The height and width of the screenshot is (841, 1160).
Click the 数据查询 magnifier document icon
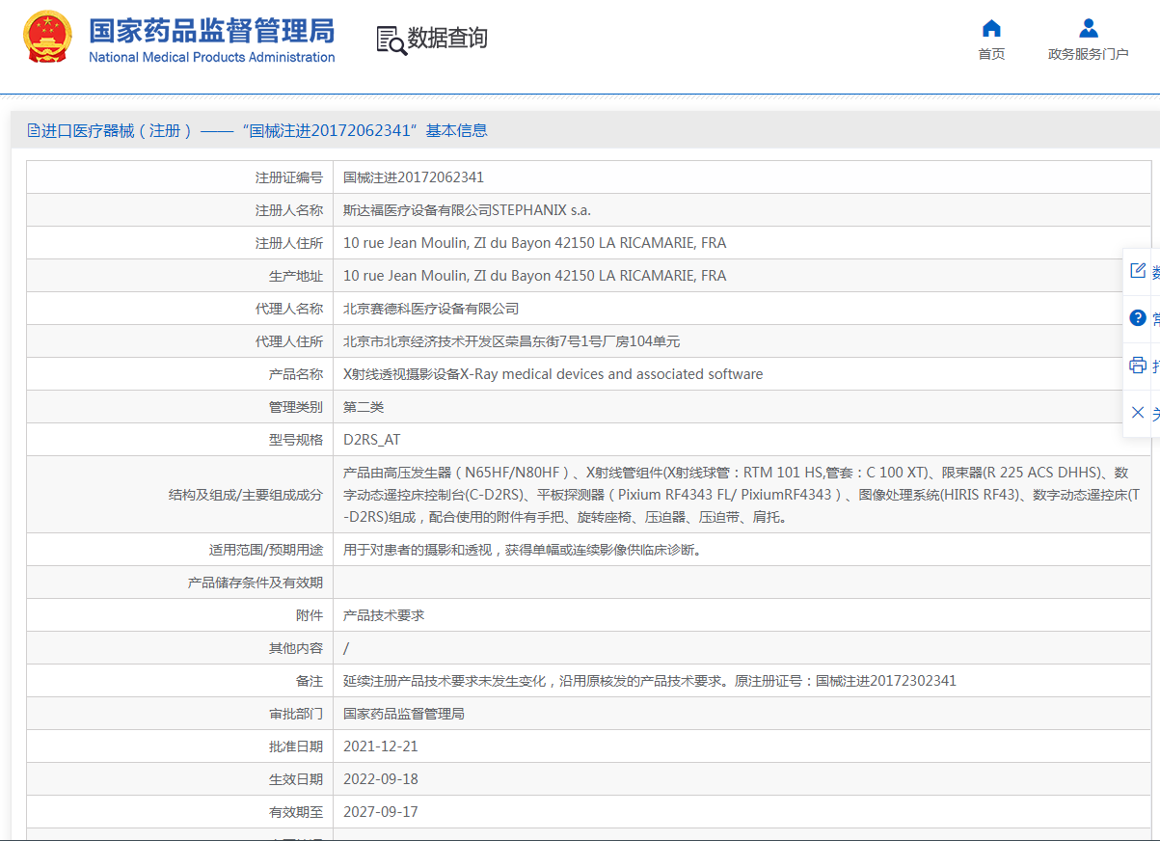[391, 40]
